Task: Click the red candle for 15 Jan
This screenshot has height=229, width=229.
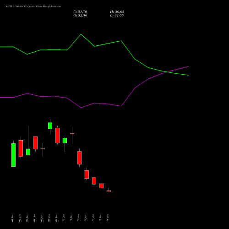Action: click(x=87, y=174)
